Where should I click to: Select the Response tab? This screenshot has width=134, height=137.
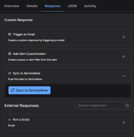53,6
